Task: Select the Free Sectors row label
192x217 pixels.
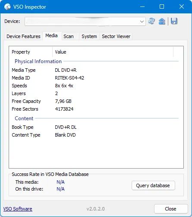Action: click(25, 109)
